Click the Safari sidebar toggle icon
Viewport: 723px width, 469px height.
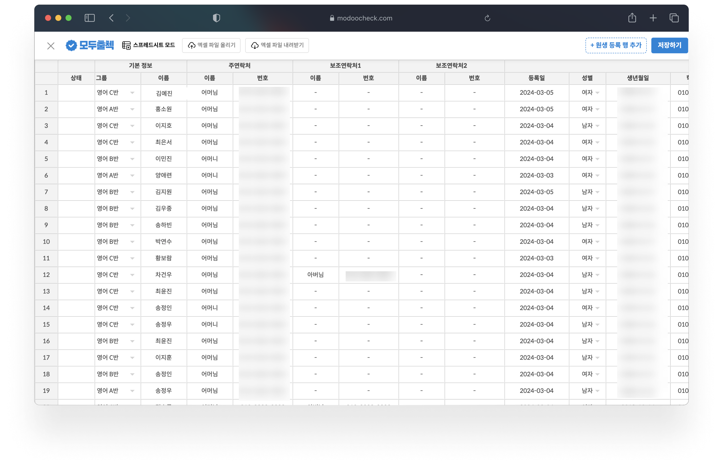click(x=90, y=18)
